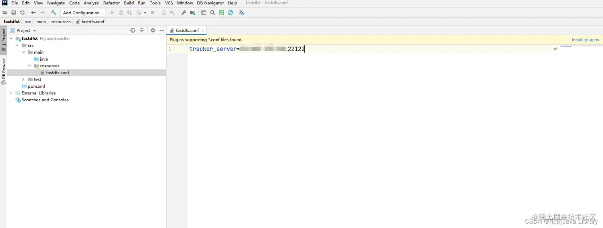Image resolution: width=603 pixels, height=228 pixels.
Task: Click the blue circle-slash icon
Action: tap(230, 13)
